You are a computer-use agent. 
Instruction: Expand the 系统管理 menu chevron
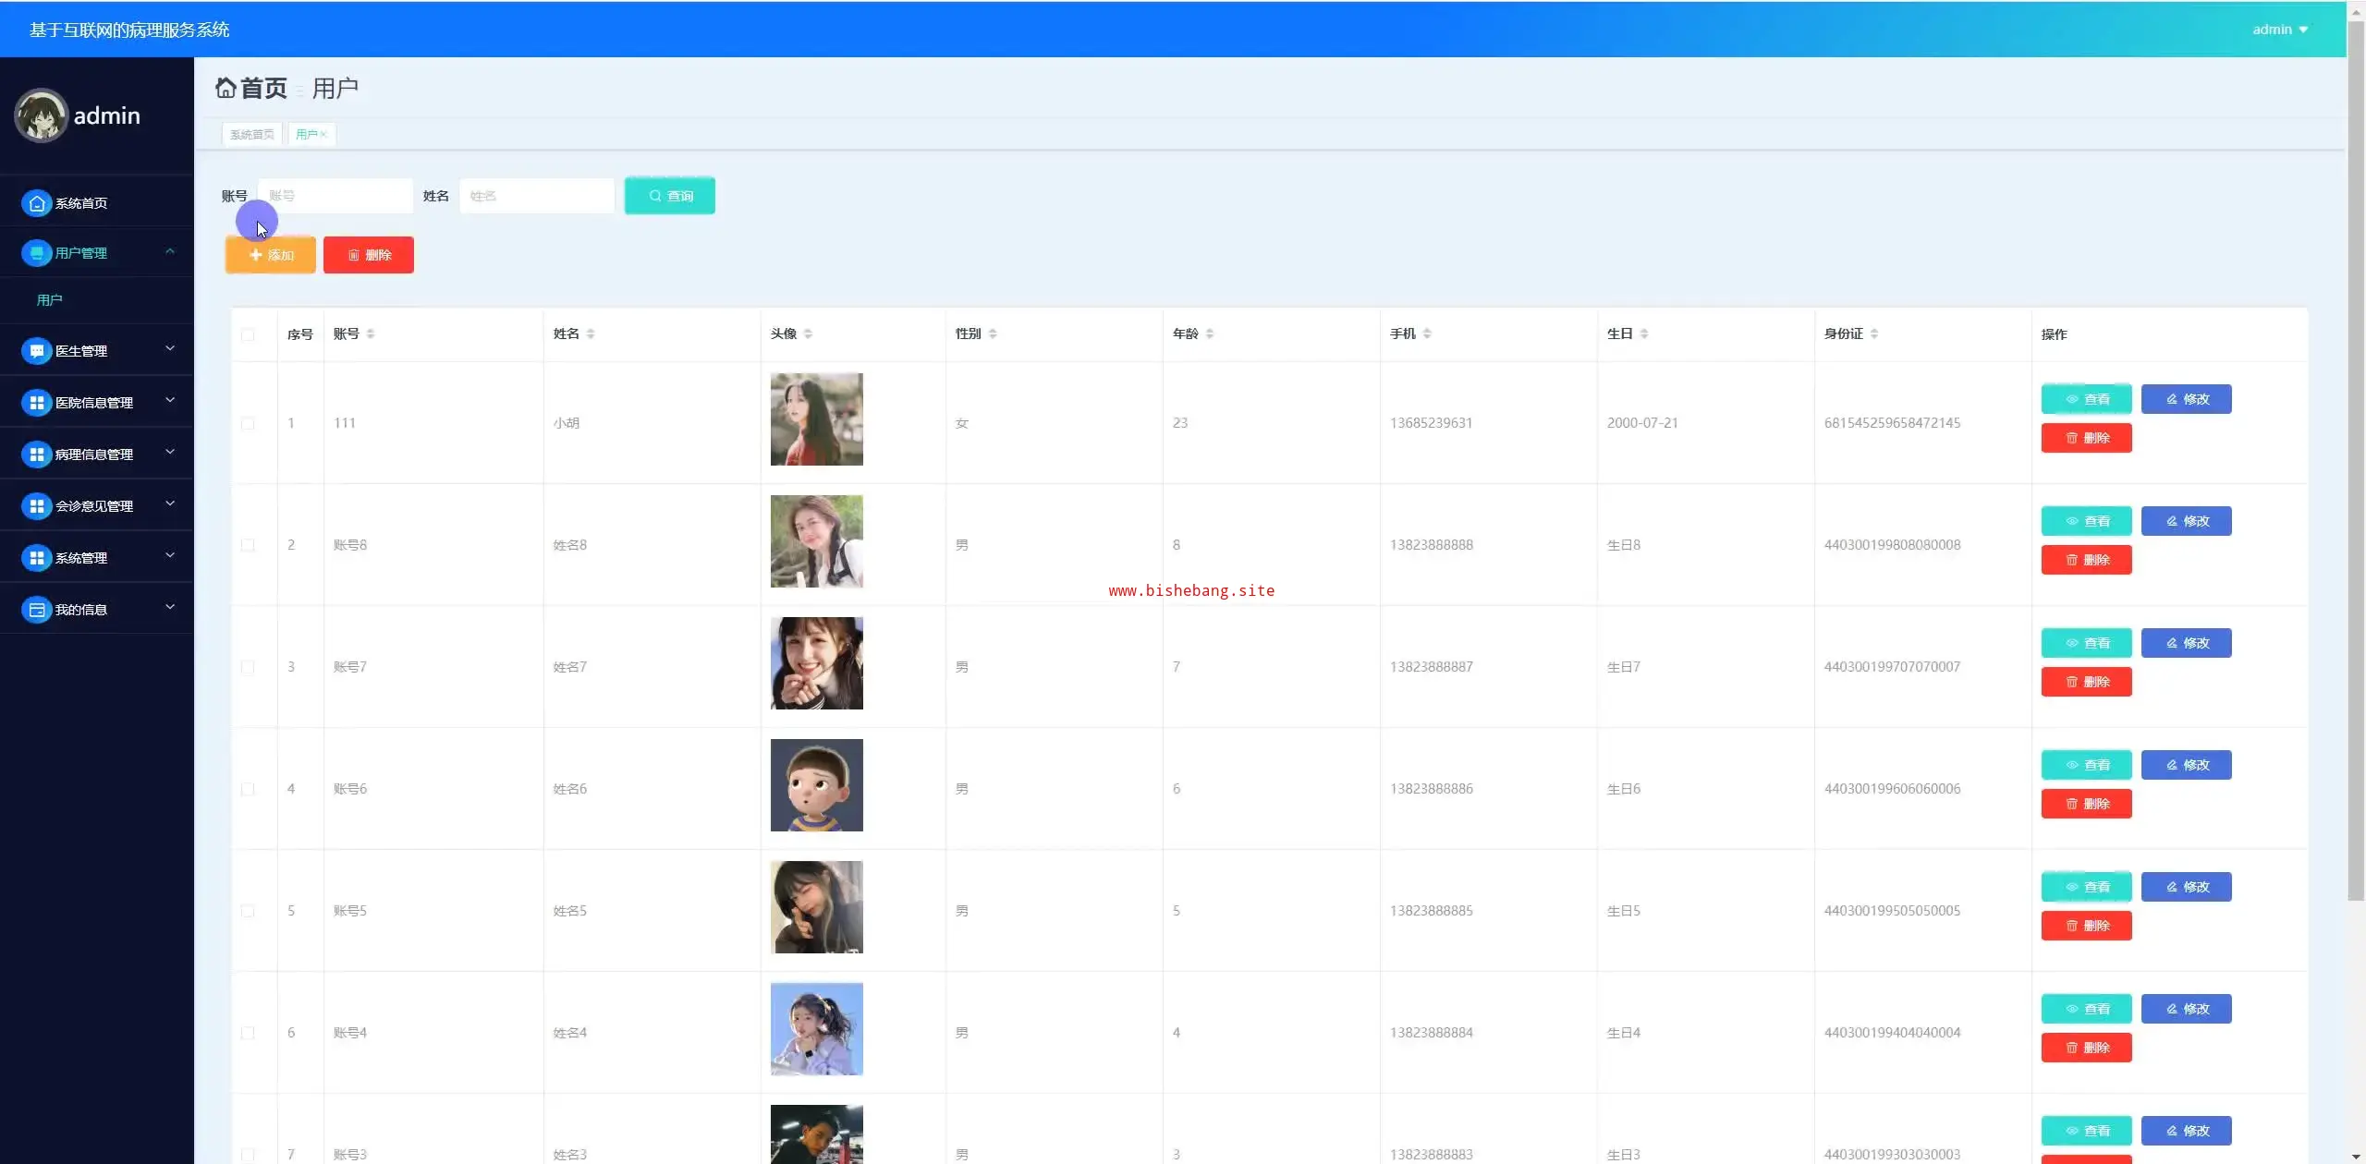(x=170, y=555)
